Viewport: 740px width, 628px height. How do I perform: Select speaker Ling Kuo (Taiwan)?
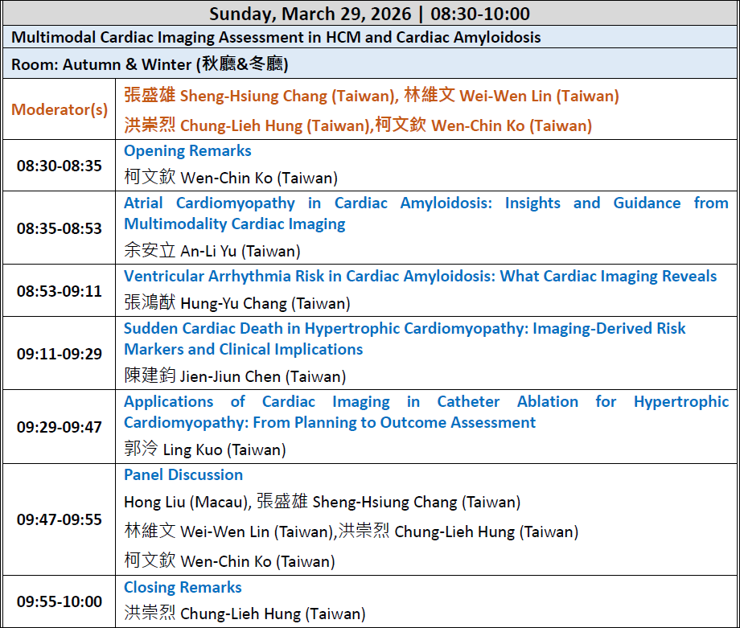coord(205,449)
